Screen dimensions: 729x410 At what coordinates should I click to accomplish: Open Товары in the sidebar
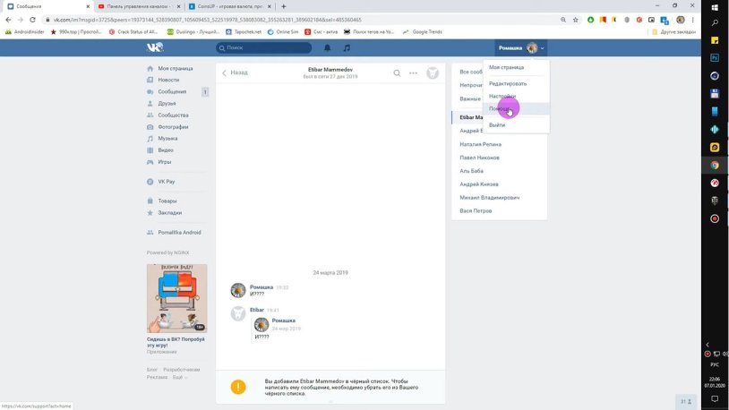coord(167,201)
